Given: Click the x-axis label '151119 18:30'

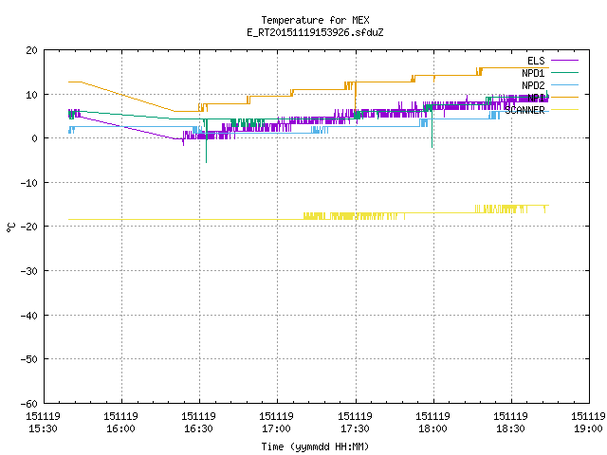Looking at the screenshot, I should [510, 423].
